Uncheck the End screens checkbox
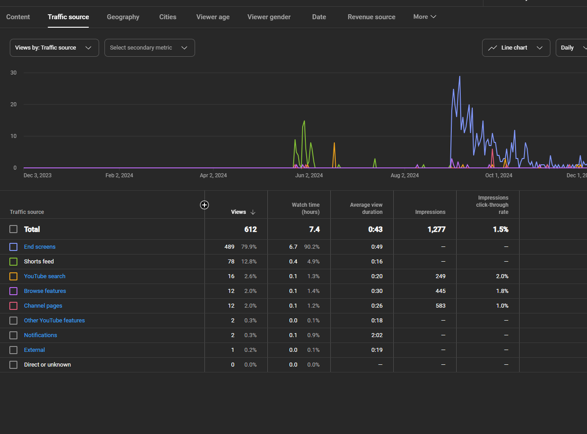The image size is (587, 434). (x=13, y=247)
